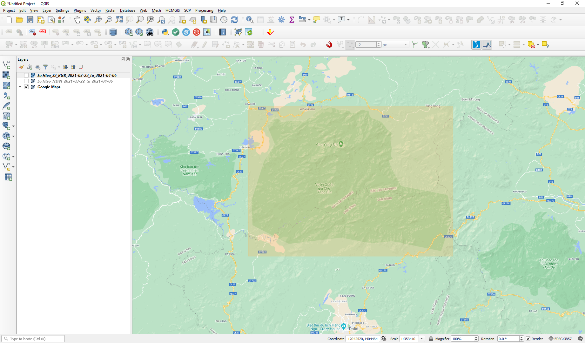This screenshot has height=343, width=585.
Task: Toggle snapping with the red magnet icon
Action: 329,45
